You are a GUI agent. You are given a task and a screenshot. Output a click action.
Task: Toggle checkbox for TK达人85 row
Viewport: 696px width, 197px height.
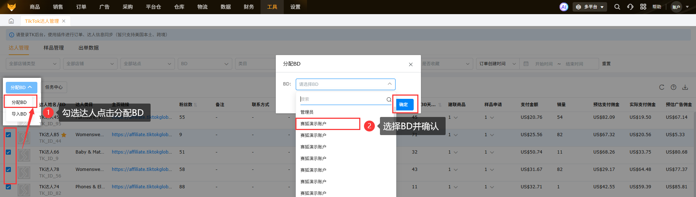pyautogui.click(x=8, y=135)
